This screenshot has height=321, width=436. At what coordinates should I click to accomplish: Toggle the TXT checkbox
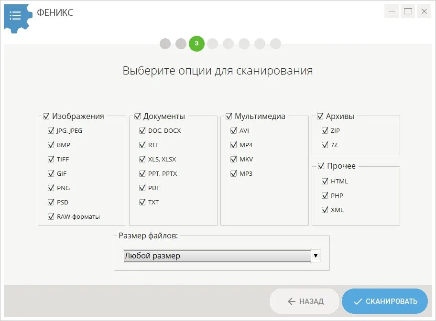point(142,203)
